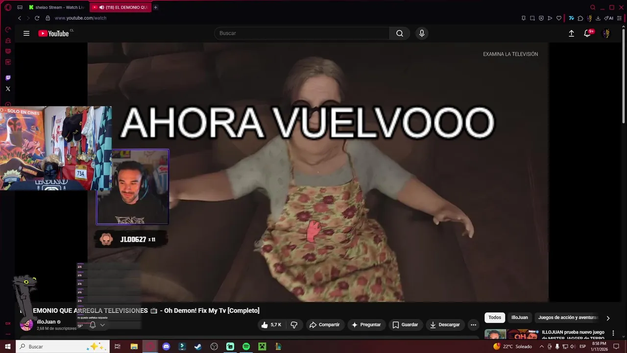Screen dimensions: 627x353
Task: Open the Easy Setup settings menu
Action: click(x=619, y=18)
